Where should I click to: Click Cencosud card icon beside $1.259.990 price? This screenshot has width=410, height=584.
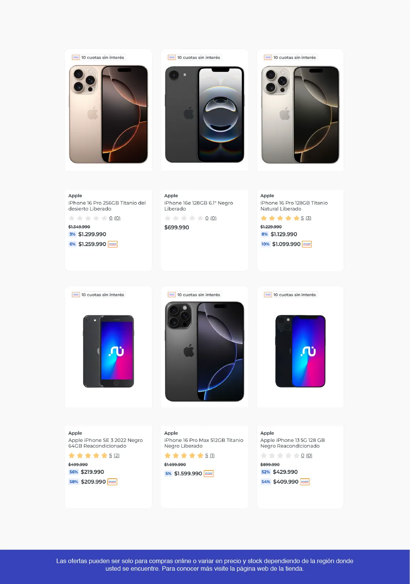pos(113,244)
